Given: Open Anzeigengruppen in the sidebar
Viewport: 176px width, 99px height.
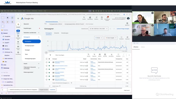Looking at the screenshot, I should (x=30, y=46).
